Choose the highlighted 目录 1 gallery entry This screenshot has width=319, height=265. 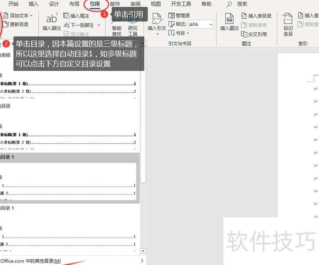(70, 178)
